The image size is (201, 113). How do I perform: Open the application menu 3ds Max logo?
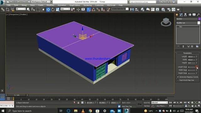[x=2, y=2]
